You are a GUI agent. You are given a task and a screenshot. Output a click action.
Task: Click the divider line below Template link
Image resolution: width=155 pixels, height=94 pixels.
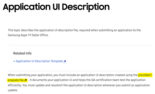tap(80, 71)
